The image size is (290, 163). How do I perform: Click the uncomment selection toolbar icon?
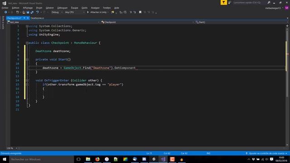[125, 12]
